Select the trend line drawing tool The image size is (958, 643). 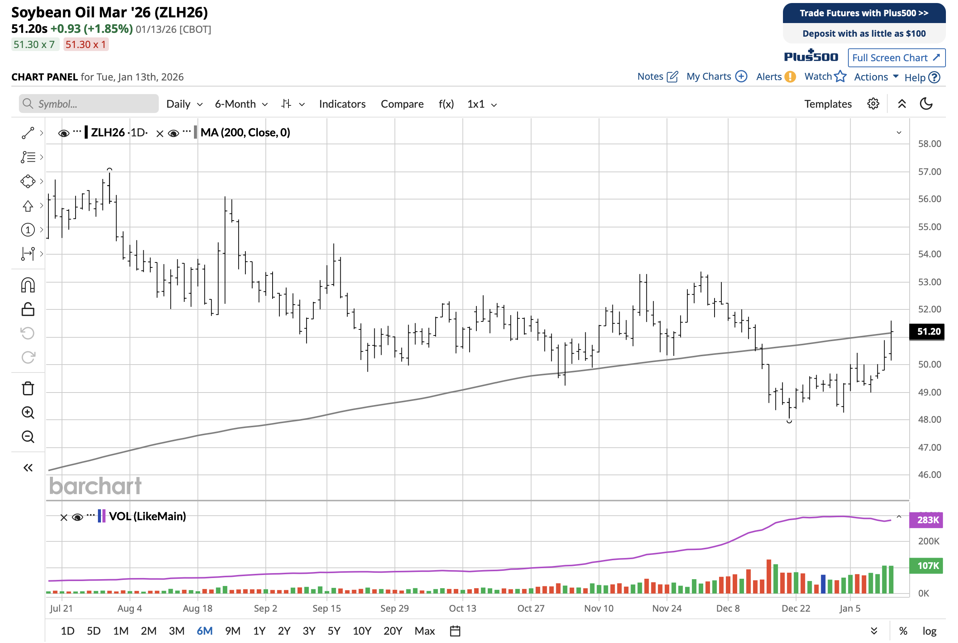coord(28,132)
